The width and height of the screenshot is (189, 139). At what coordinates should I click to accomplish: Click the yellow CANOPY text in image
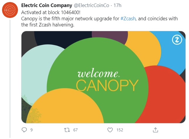coord(107,85)
